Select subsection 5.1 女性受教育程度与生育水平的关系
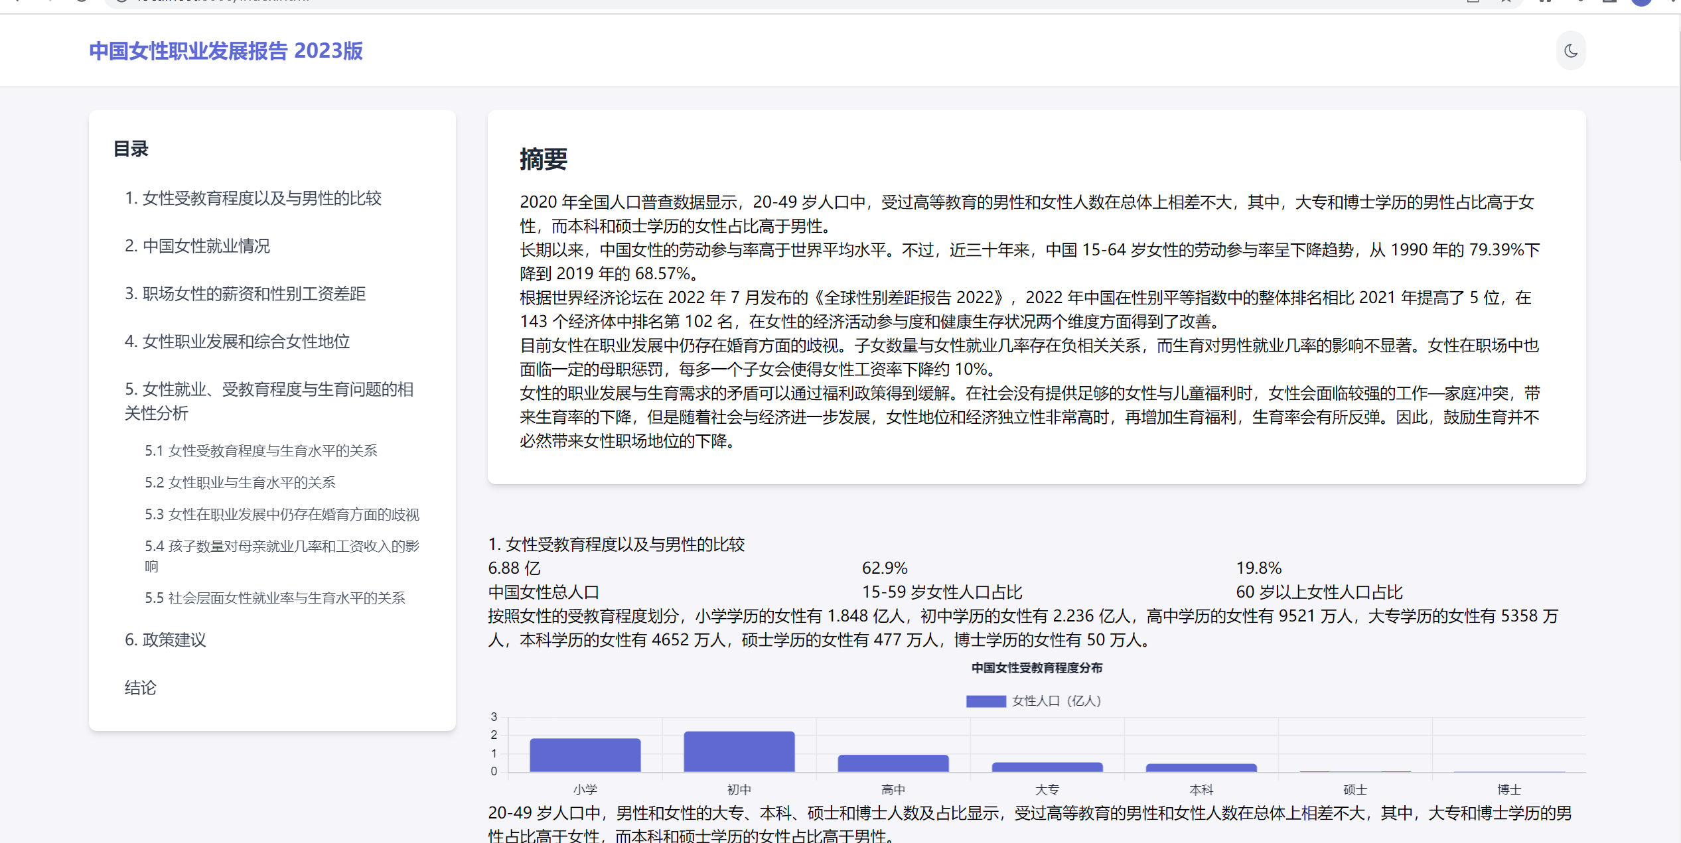Viewport: 1681px width, 843px height. point(261,450)
